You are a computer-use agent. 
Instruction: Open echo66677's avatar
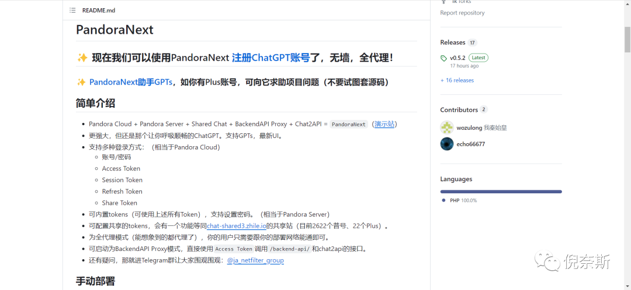coord(447,144)
